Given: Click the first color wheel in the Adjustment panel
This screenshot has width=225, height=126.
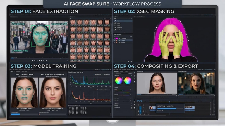Looking at the screenshot, I should point(119,81).
